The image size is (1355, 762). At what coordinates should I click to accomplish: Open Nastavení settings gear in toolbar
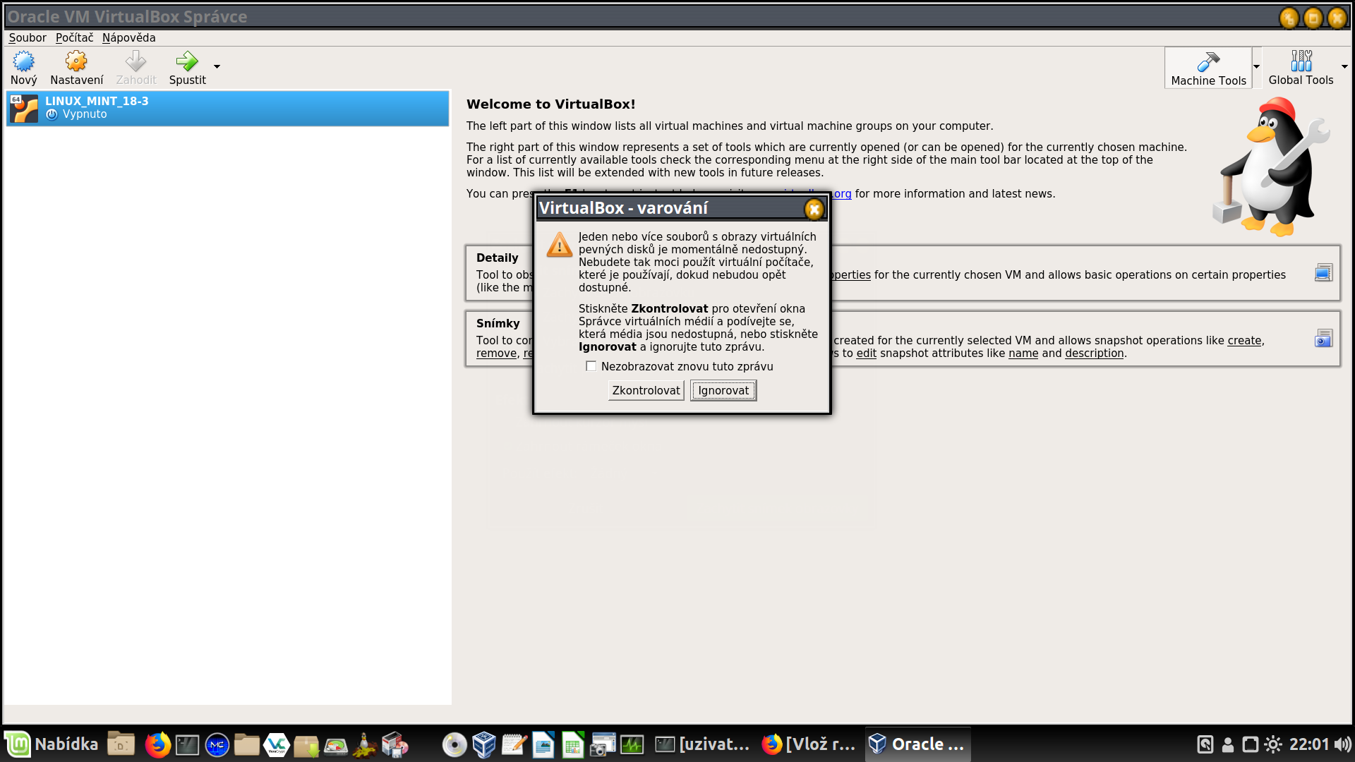point(76,68)
